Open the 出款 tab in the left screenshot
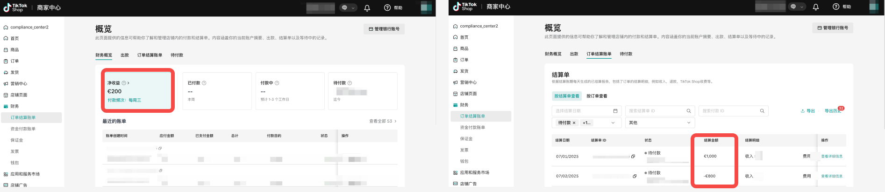Viewport: 885px width, 192px height. click(x=125, y=55)
